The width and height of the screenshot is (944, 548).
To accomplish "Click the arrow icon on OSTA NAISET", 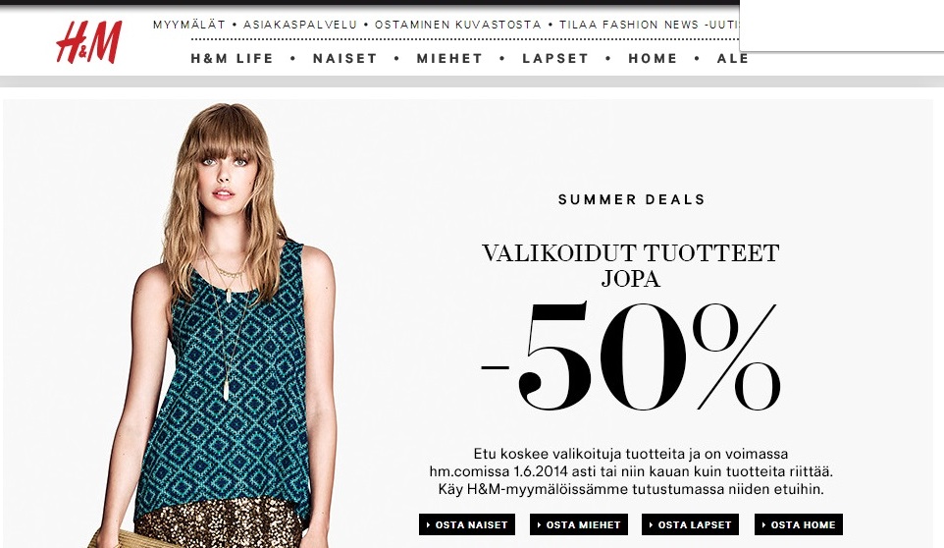I will pos(428,525).
